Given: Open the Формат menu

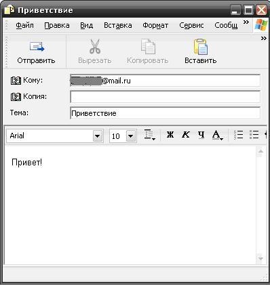Looking at the screenshot, I should click(x=155, y=25).
